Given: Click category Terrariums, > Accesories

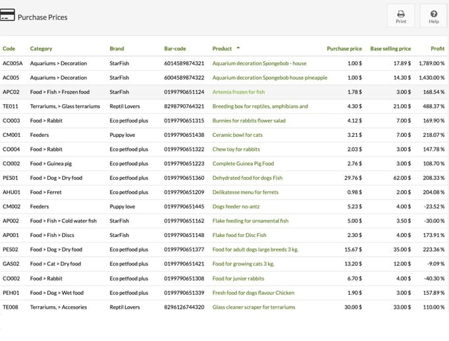Looking at the screenshot, I should point(59,307).
